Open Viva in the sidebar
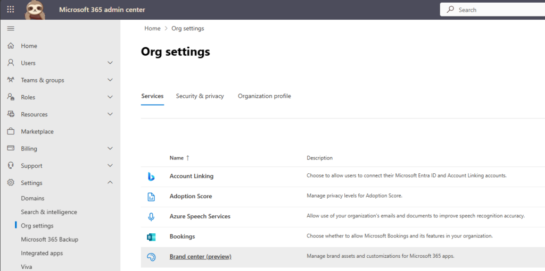This screenshot has height=271, width=545. [27, 267]
